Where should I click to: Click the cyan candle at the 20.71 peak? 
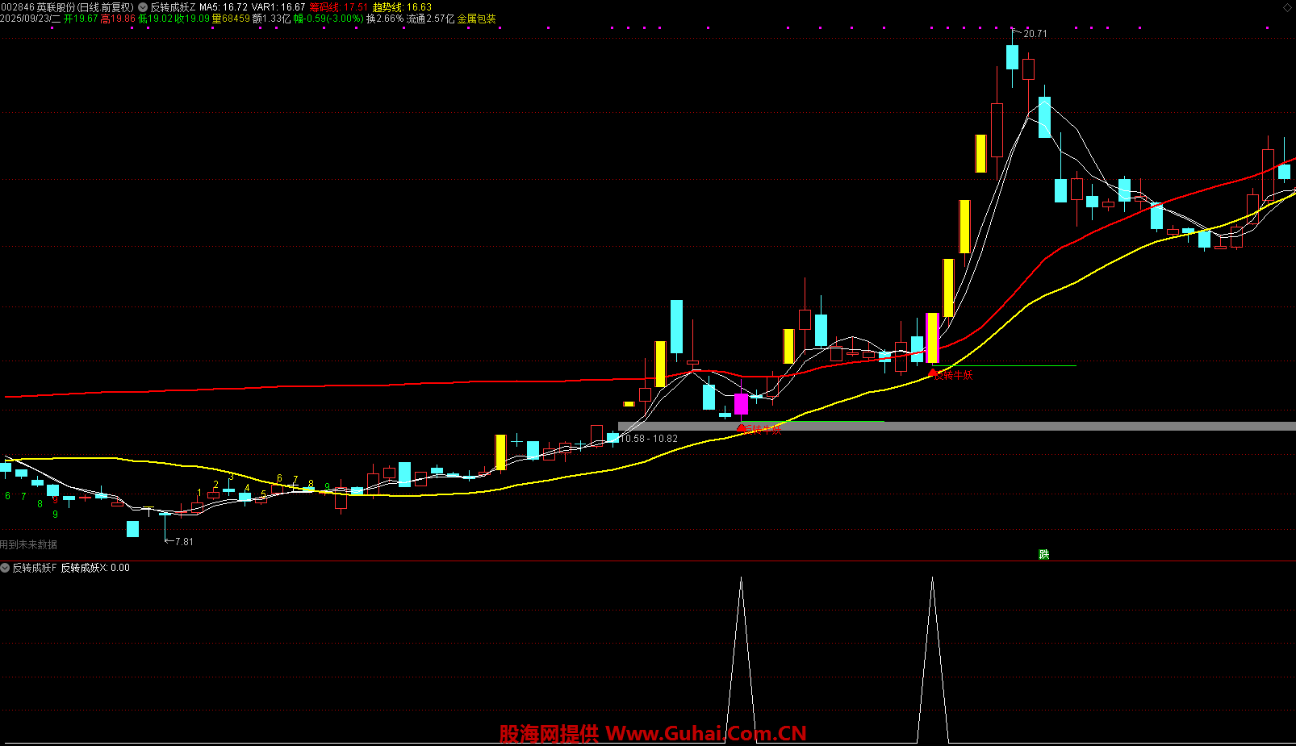(1012, 57)
